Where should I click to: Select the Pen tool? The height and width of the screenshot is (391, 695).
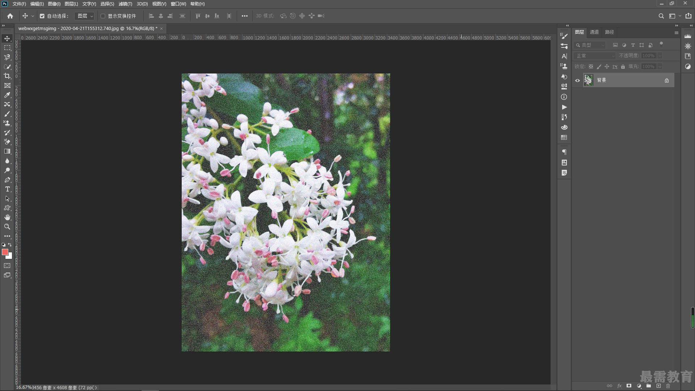[7, 180]
